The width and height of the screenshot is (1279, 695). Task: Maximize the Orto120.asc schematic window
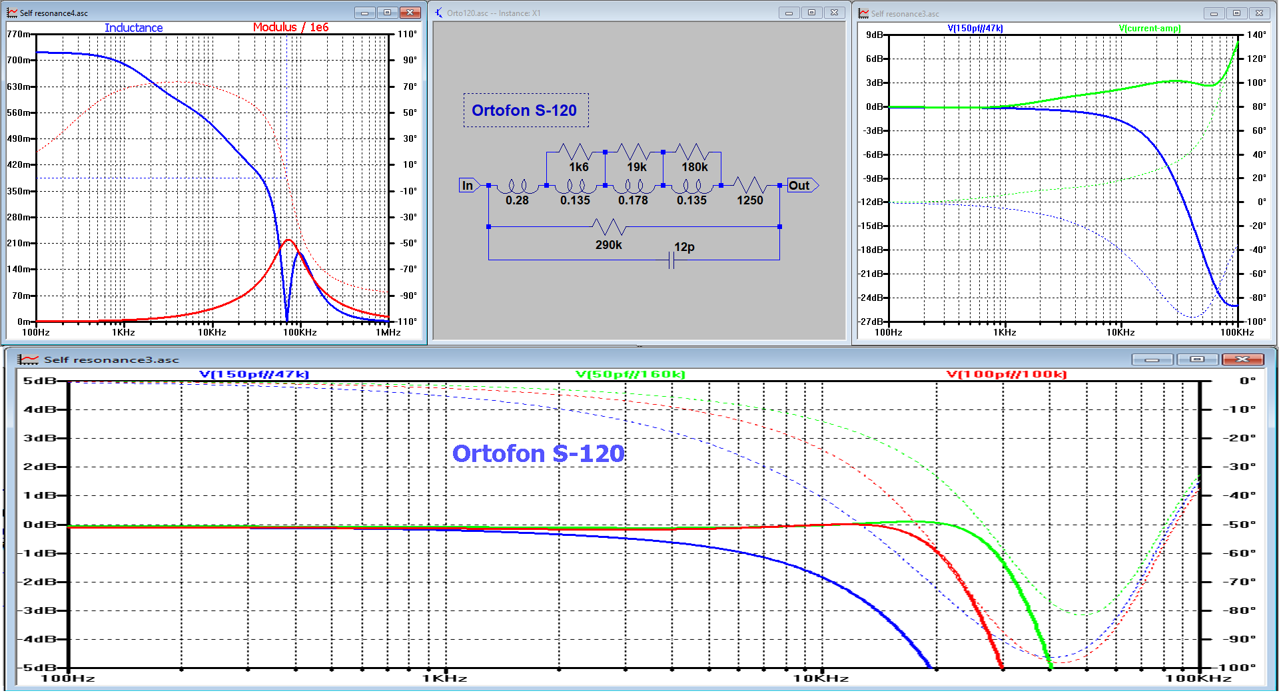812,13
